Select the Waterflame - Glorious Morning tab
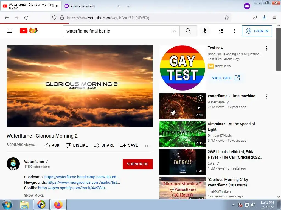This screenshot has width=281, height=210. click(31, 6)
